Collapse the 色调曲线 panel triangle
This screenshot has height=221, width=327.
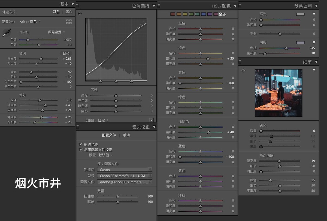click(x=154, y=6)
